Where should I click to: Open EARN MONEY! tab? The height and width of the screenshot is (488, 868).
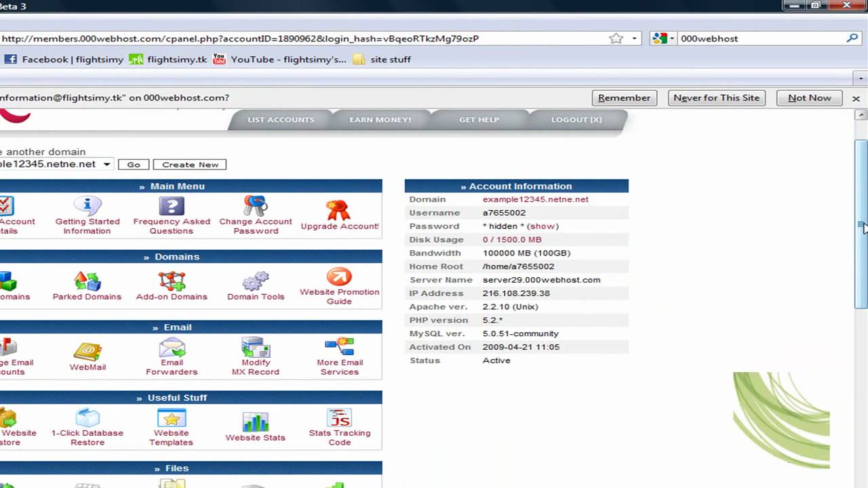pyautogui.click(x=380, y=119)
